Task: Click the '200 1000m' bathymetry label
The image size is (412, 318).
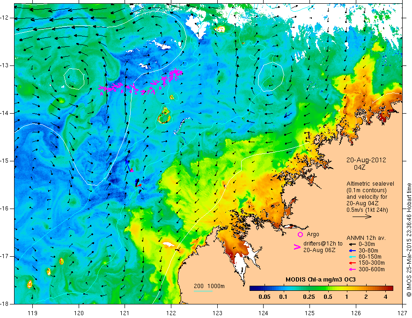Action: point(209,286)
